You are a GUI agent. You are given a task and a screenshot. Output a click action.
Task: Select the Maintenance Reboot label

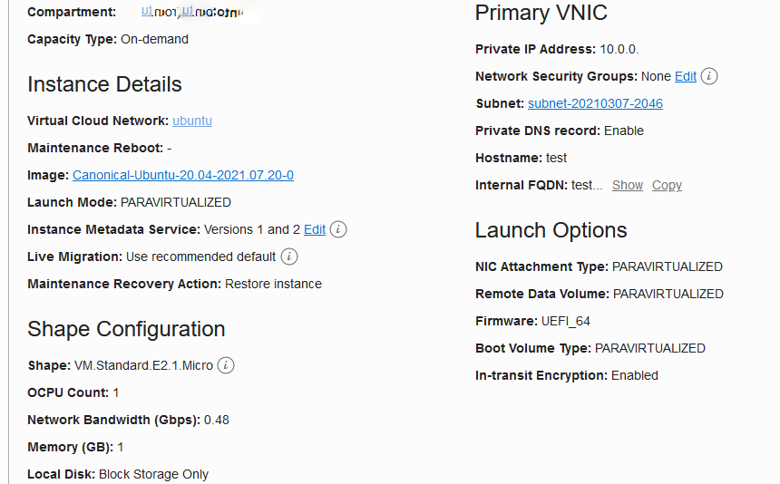[x=95, y=148]
